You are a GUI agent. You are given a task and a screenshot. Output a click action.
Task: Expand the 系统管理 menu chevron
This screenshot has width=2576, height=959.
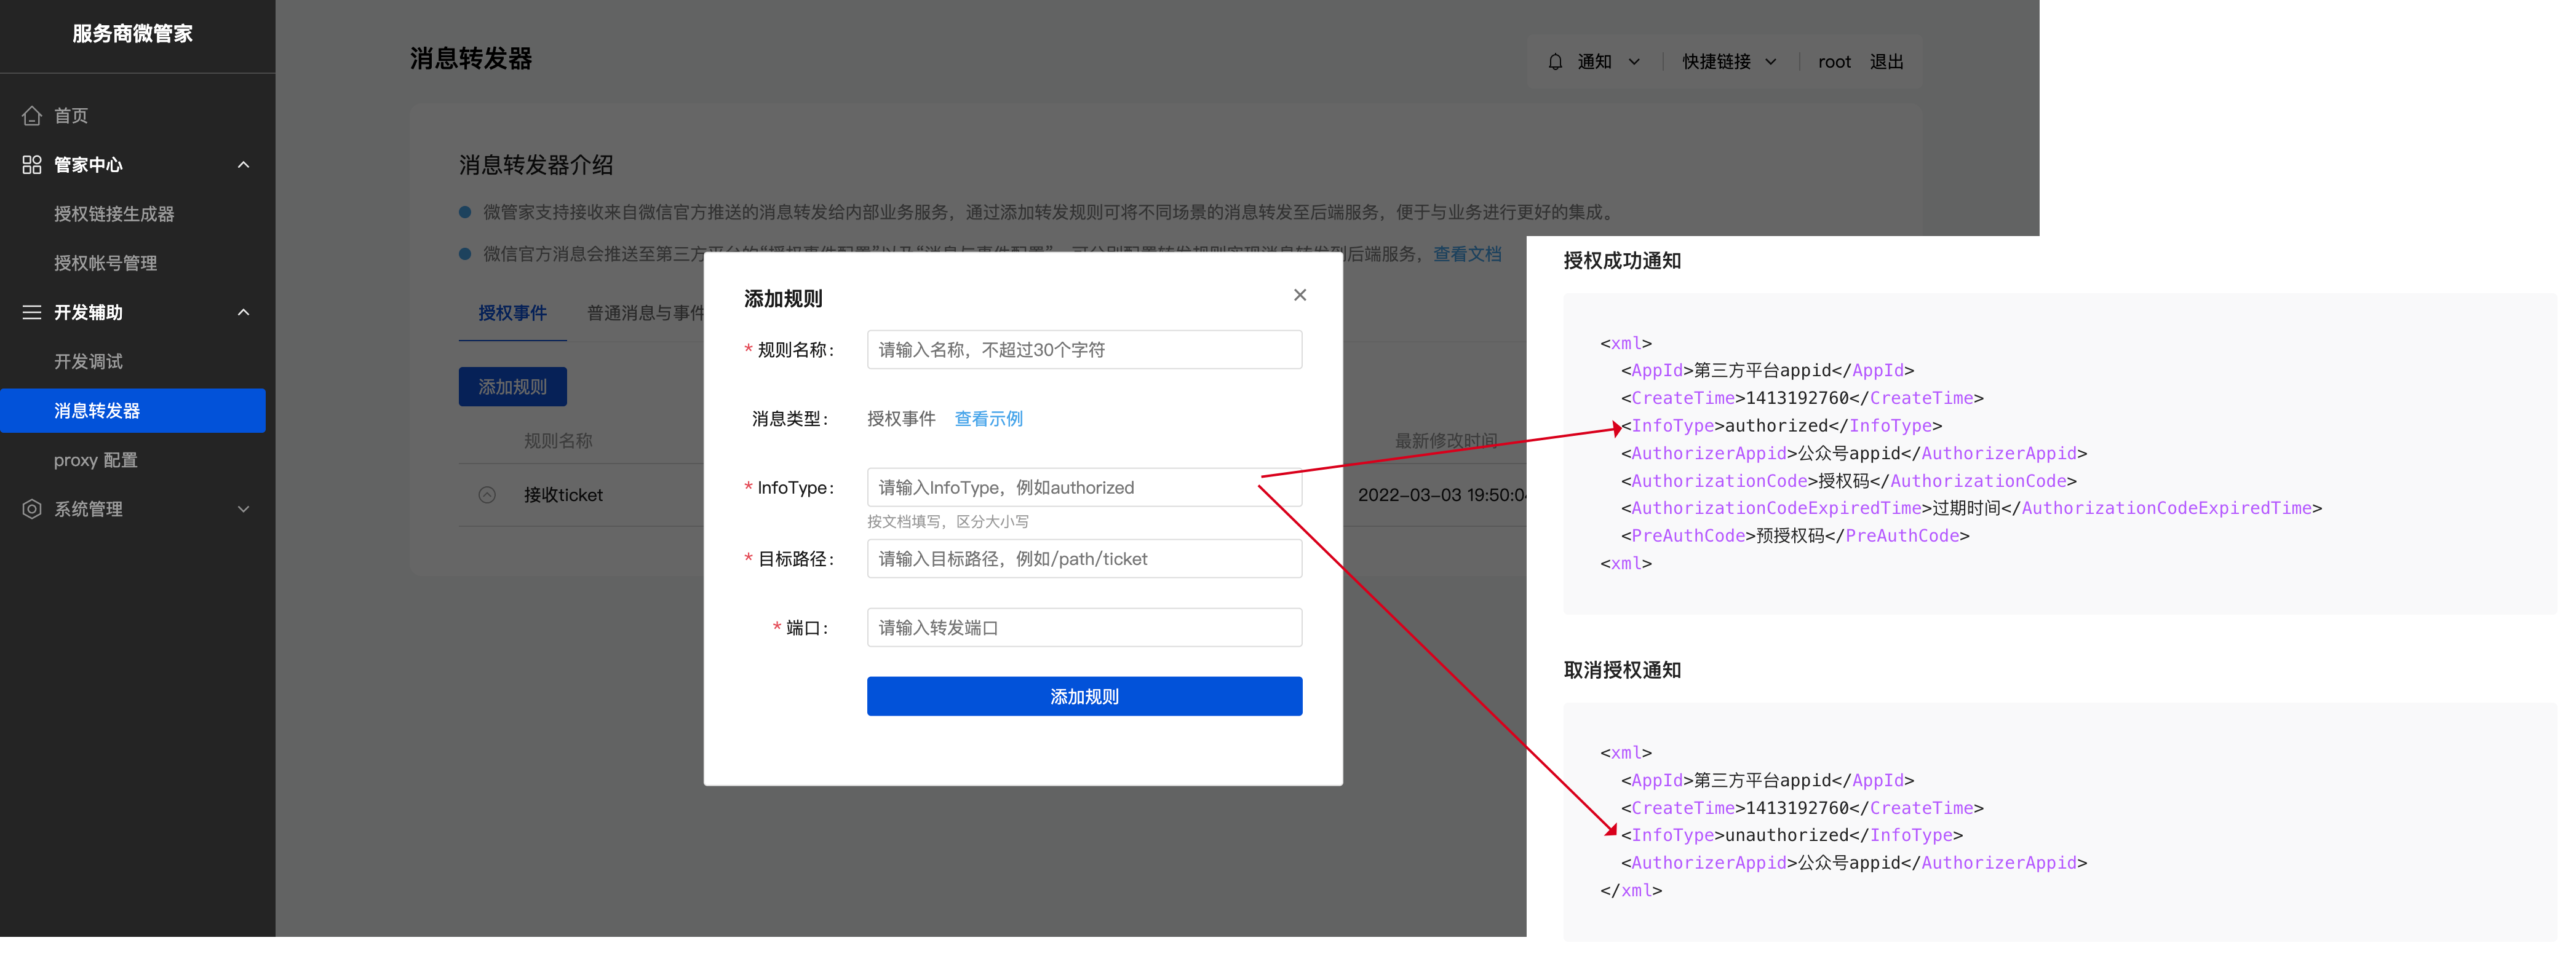click(243, 510)
